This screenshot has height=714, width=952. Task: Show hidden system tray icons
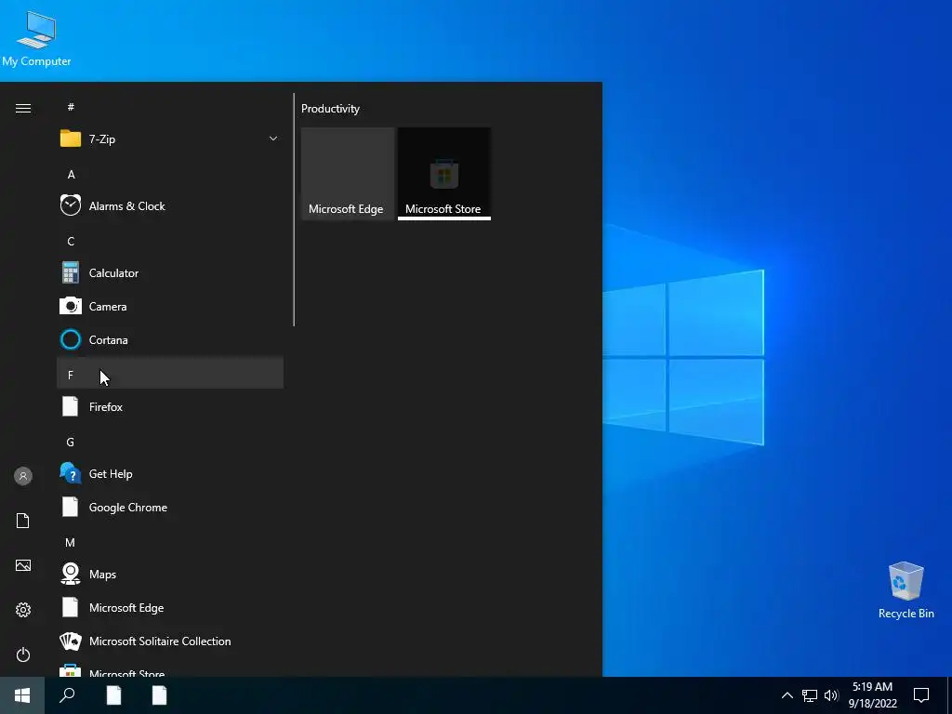pyautogui.click(x=787, y=695)
